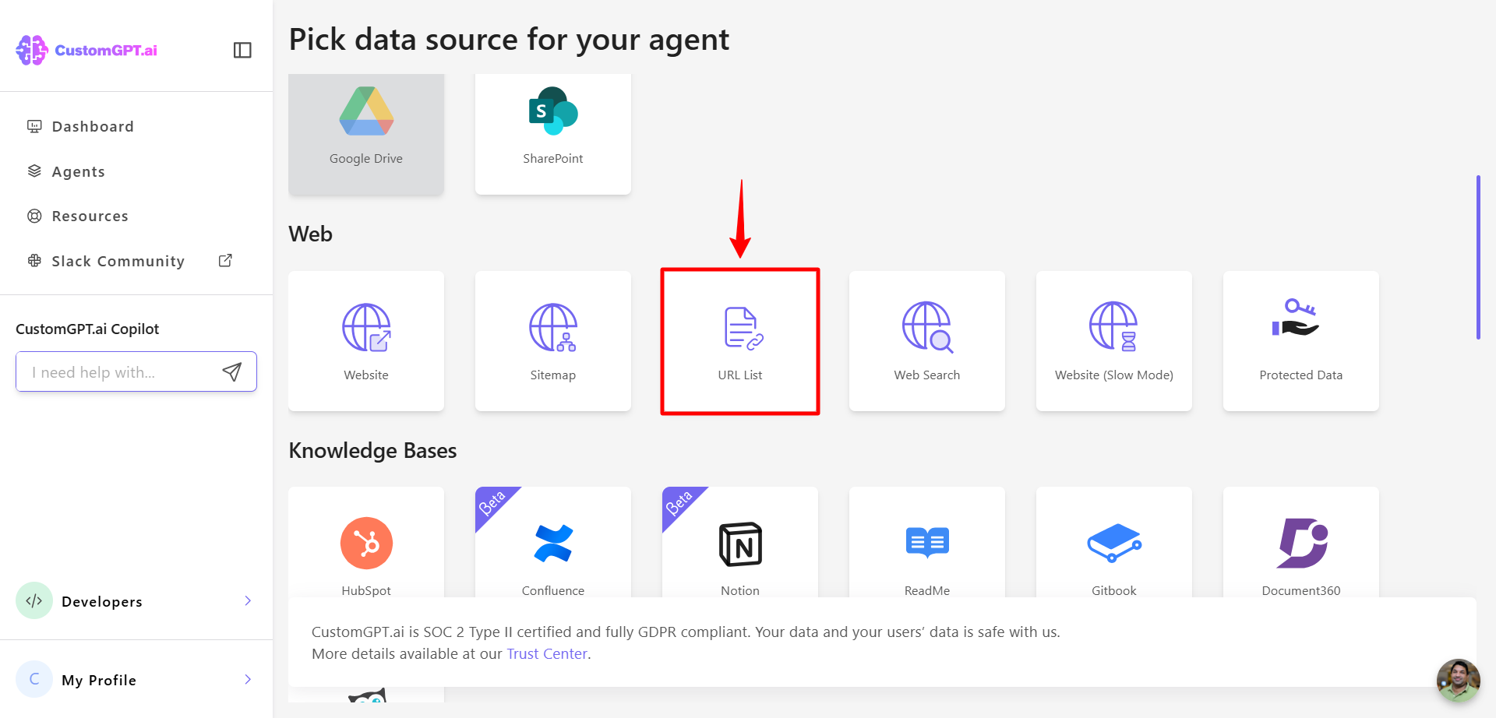Screen dimensions: 1496x718
Task: Click the 'CustomGPT.ai Copilot' label
Action: tap(87, 329)
